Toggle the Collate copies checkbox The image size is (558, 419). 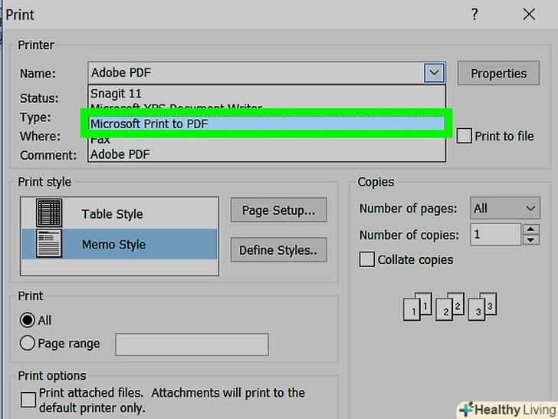[x=366, y=259]
